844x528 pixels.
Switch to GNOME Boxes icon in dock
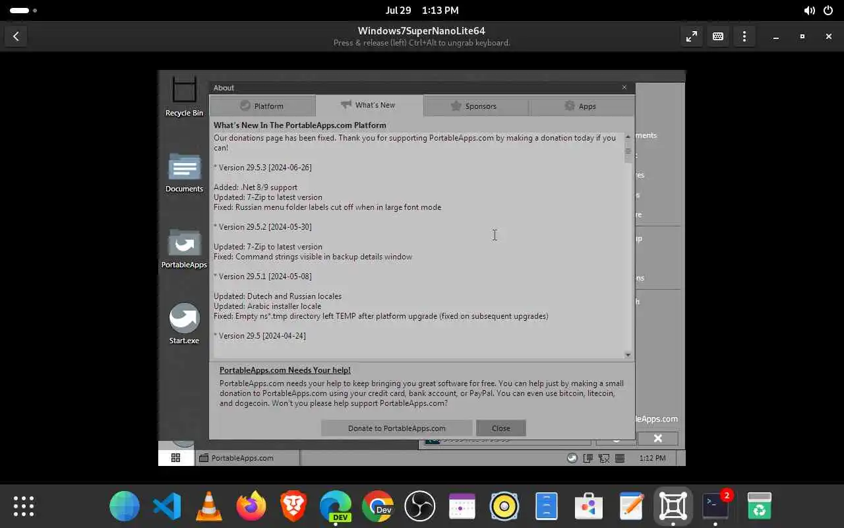673,506
